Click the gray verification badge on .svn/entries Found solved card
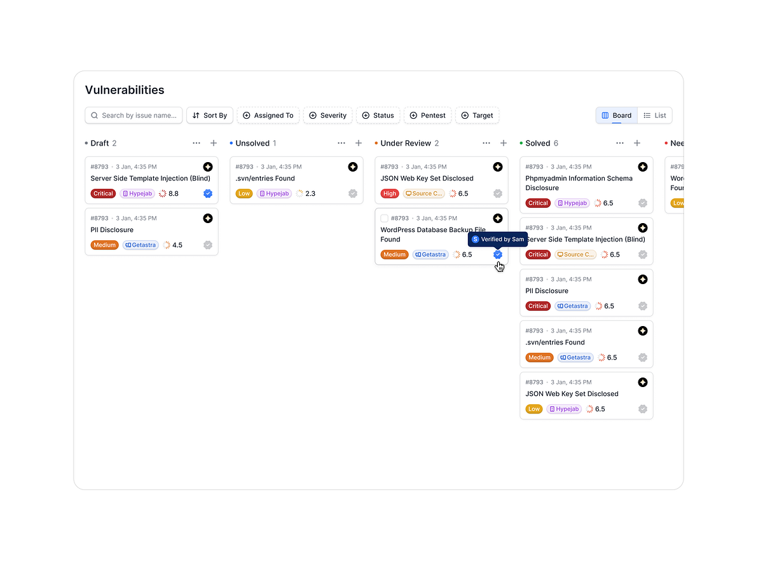 [x=642, y=357]
